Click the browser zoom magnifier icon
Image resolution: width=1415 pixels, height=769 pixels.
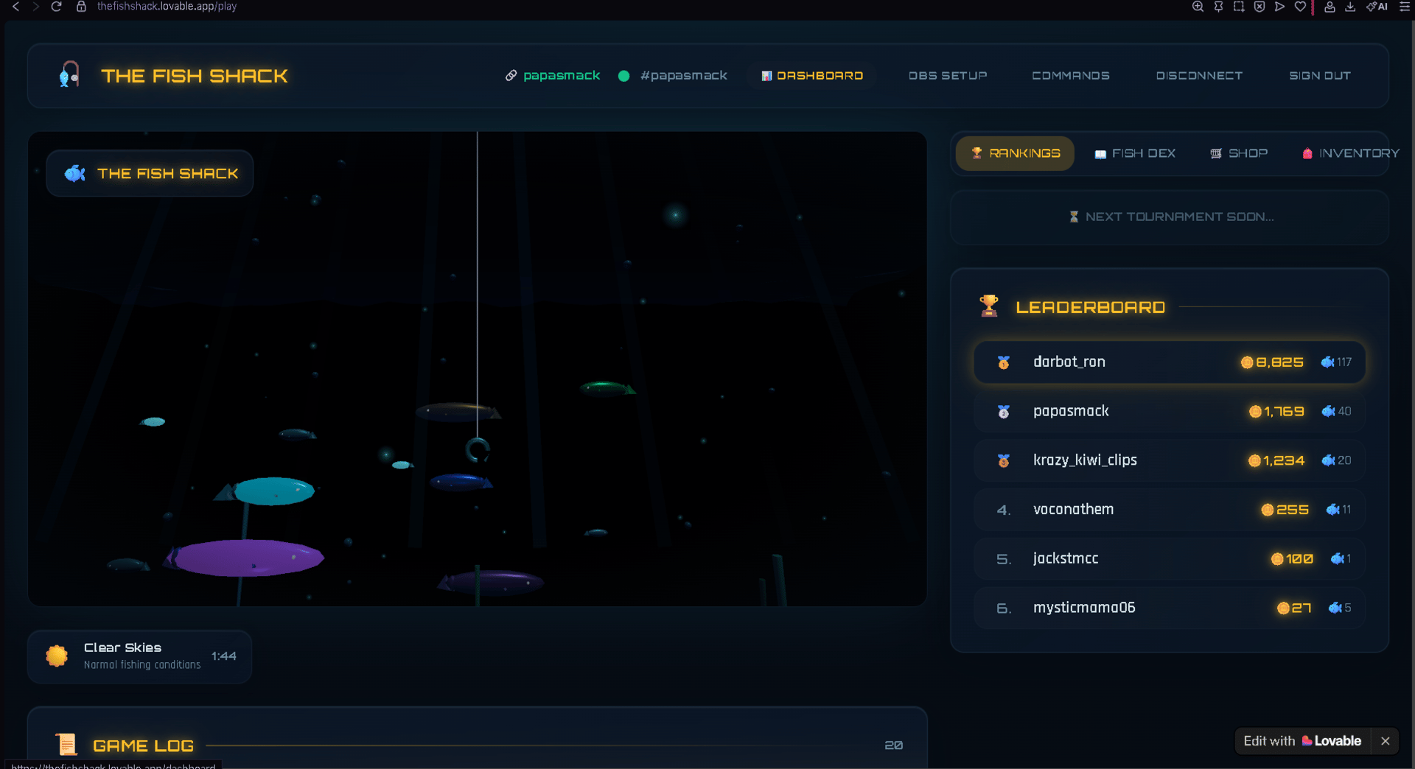point(1198,7)
